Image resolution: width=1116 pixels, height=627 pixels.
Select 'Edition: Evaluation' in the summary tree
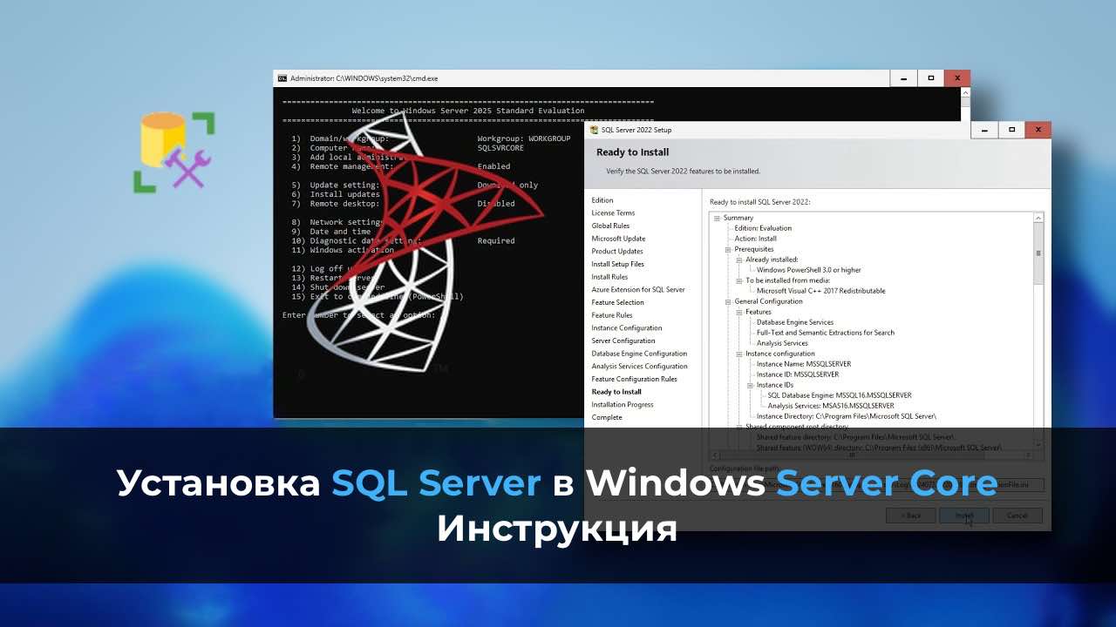763,228
